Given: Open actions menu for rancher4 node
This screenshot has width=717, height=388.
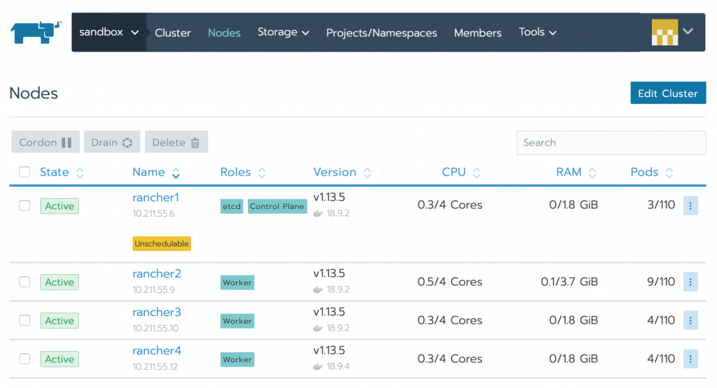Looking at the screenshot, I should click(x=690, y=359).
